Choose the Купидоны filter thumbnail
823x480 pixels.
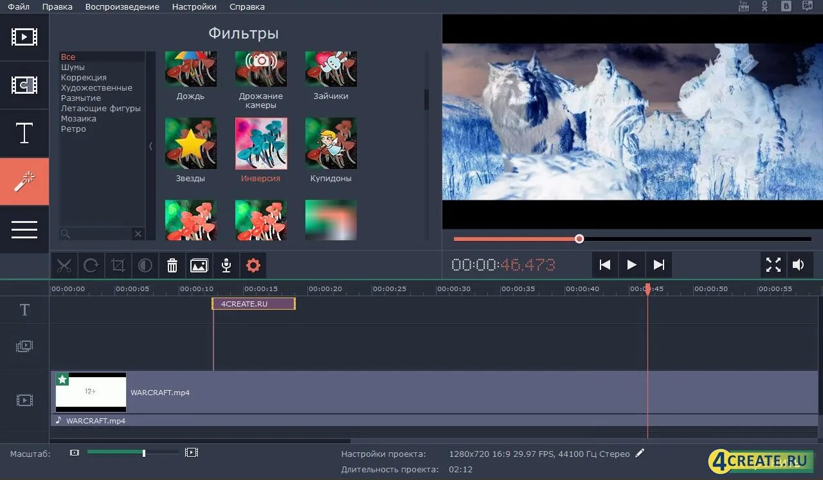331,143
